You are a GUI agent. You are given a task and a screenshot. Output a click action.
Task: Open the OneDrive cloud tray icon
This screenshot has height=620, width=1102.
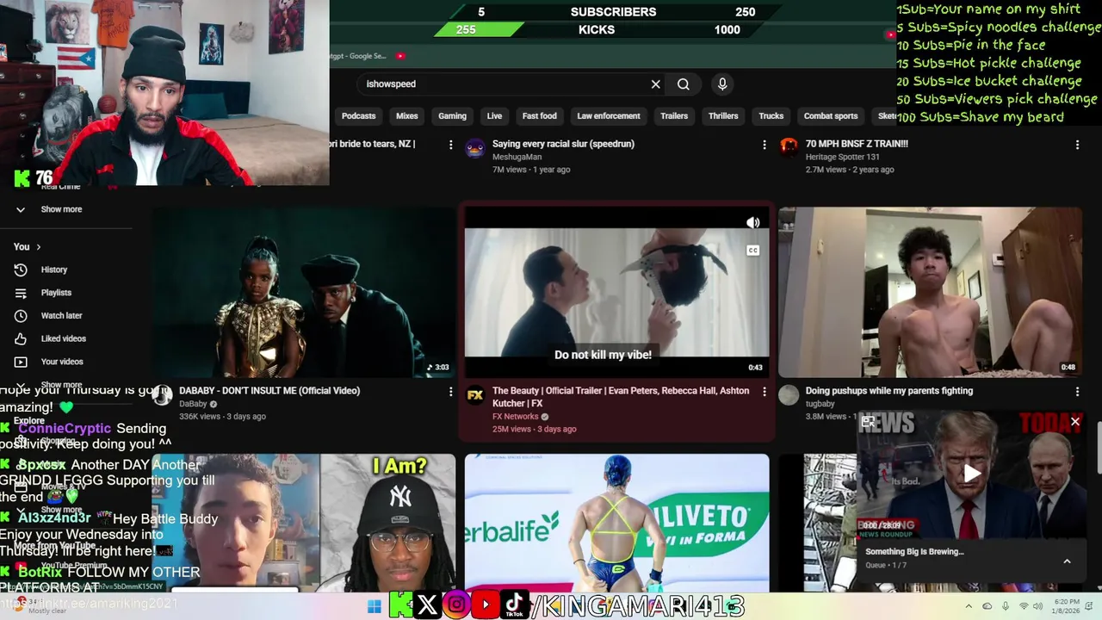click(987, 606)
